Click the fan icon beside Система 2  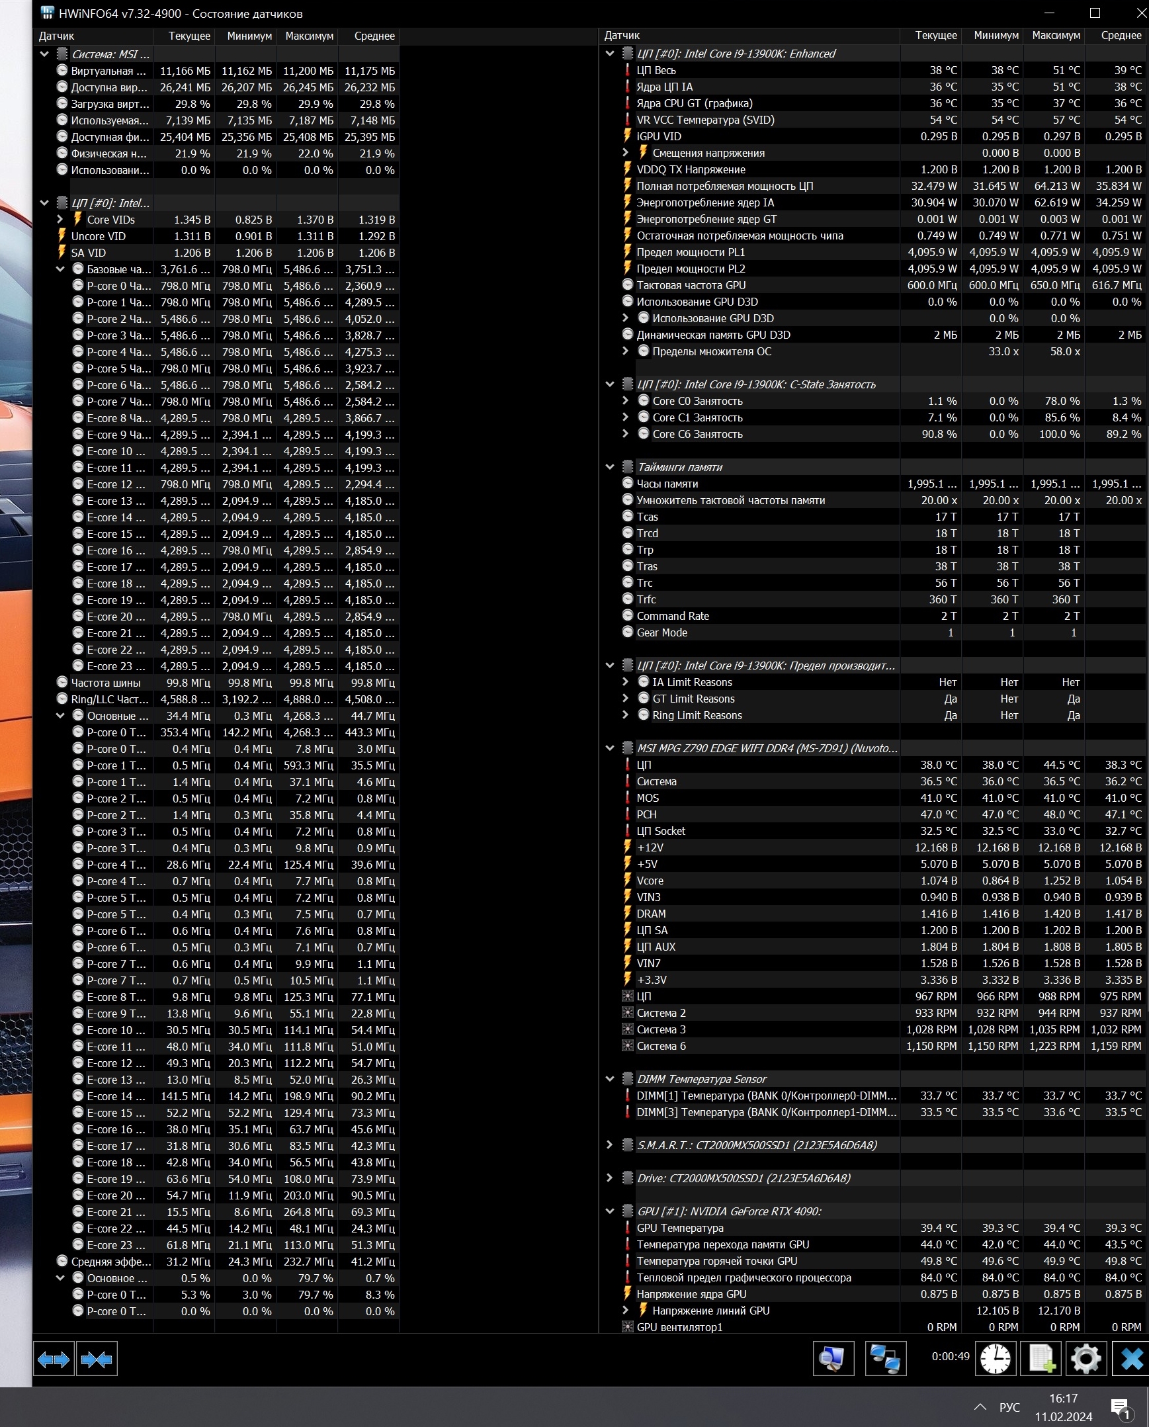[x=628, y=1013]
